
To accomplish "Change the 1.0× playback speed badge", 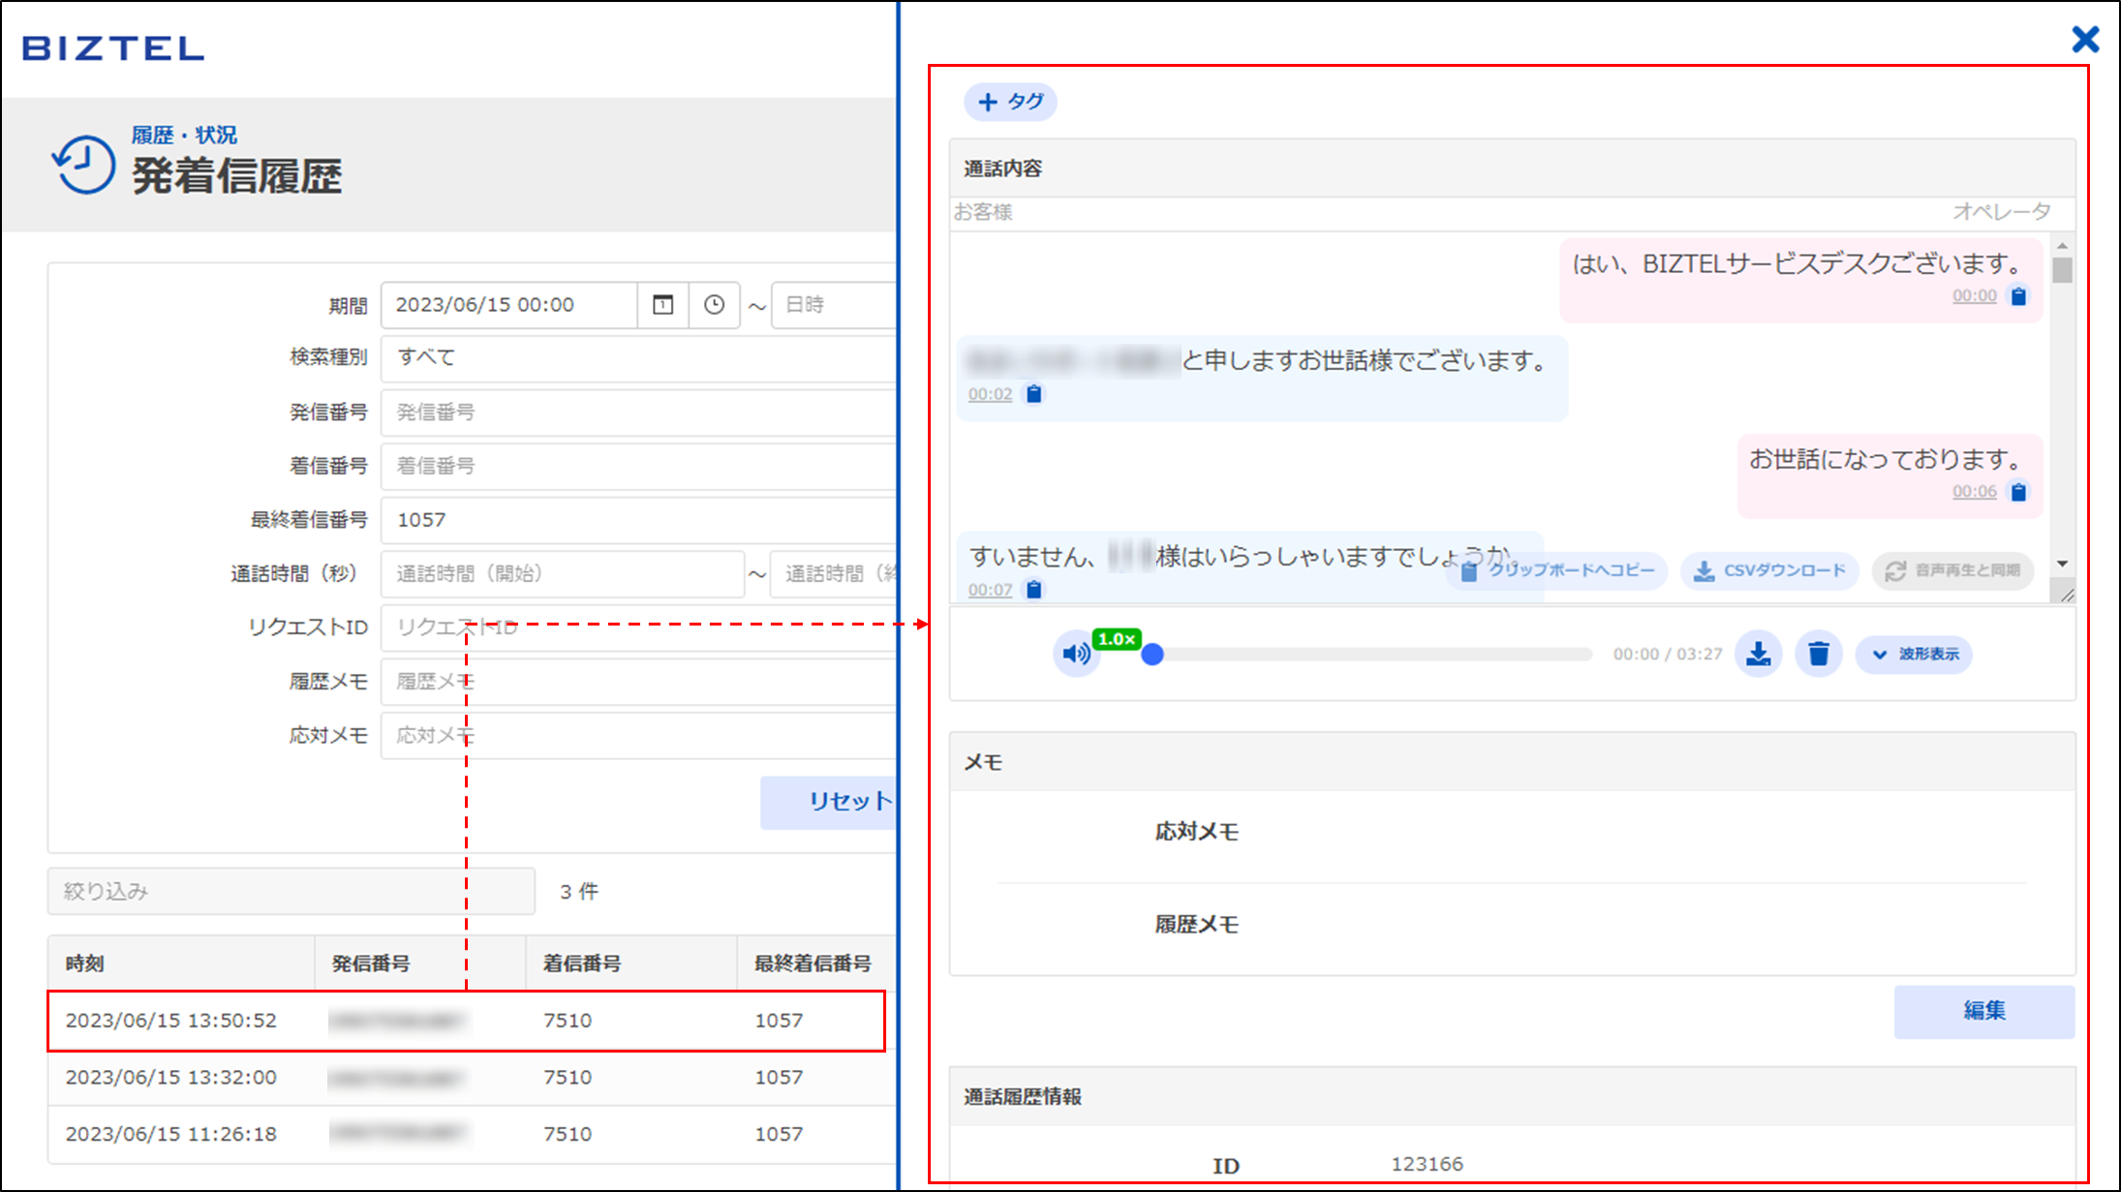I will [1116, 639].
